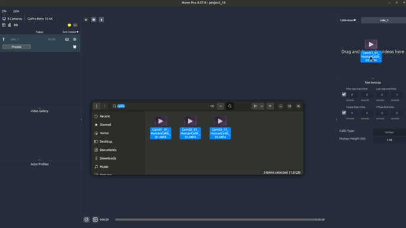Click the 3 Cameras monitor icon
The height and width of the screenshot is (228, 406).
click(x=4, y=19)
